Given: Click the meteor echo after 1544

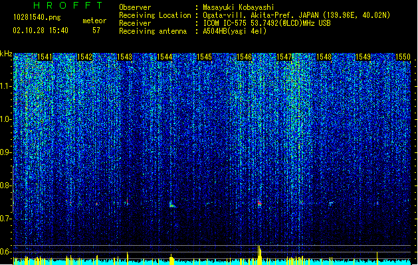Looking at the screenshot, I should click(172, 205).
